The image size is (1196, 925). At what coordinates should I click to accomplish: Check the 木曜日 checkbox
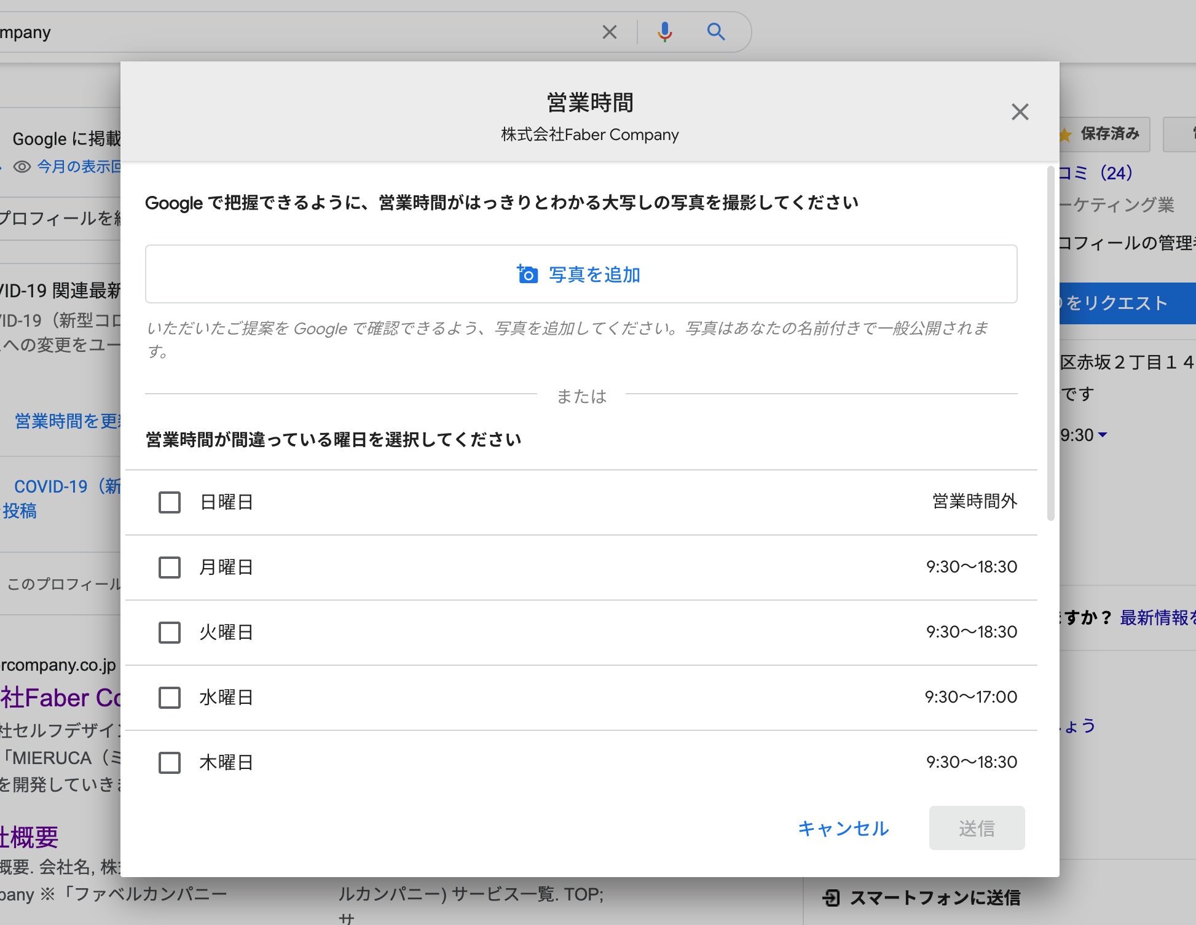point(170,763)
